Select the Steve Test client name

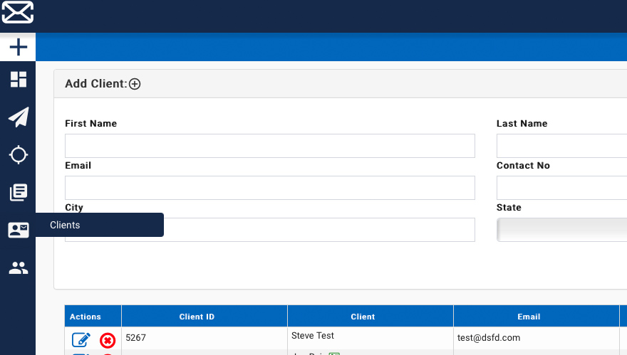313,336
